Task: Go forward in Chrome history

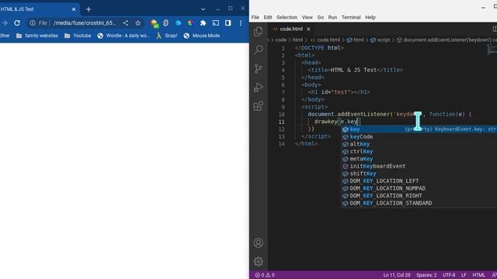Action: tap(5, 22)
